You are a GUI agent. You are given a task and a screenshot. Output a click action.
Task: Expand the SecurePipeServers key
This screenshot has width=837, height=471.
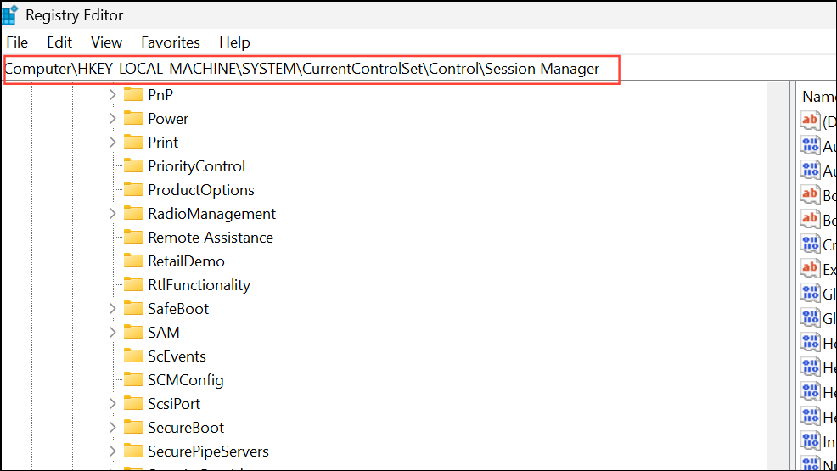pyautogui.click(x=112, y=451)
